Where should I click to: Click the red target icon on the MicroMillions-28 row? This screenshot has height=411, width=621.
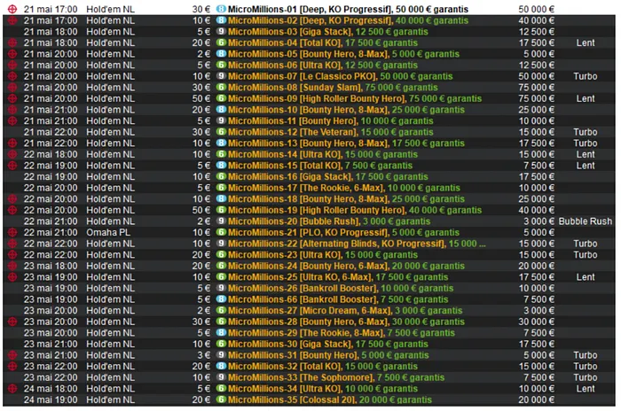pyautogui.click(x=12, y=322)
